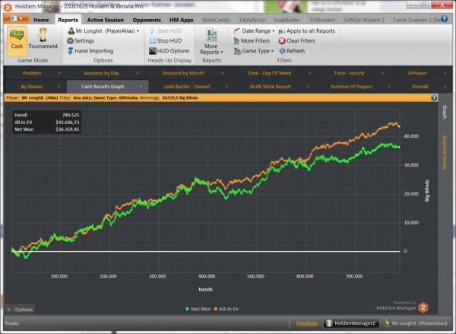The height and width of the screenshot is (334, 456).
Task: Open the VsPlayer report tab
Action: pyautogui.click(x=417, y=73)
